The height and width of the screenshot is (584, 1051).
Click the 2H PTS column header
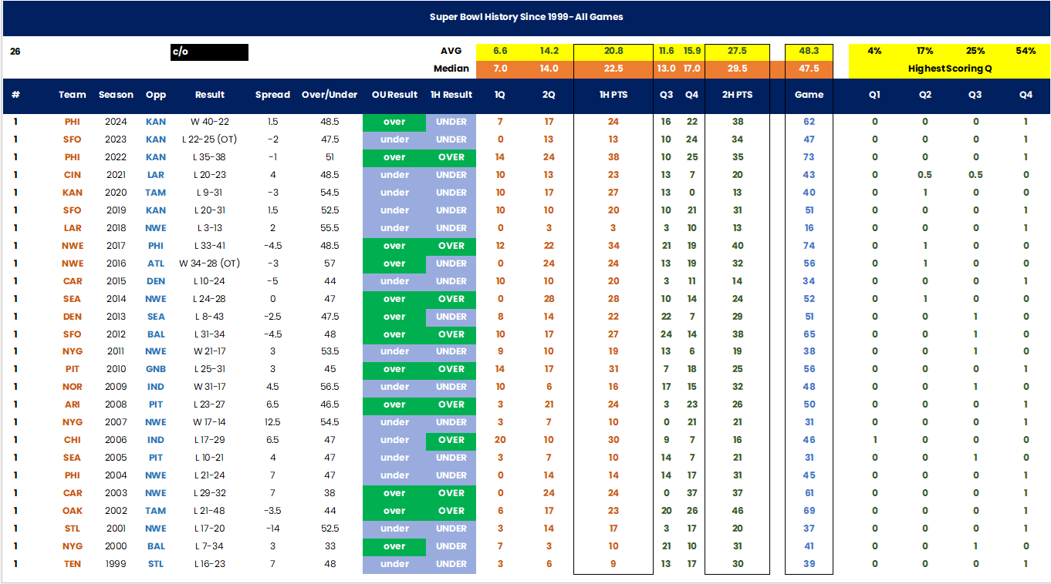coord(737,95)
